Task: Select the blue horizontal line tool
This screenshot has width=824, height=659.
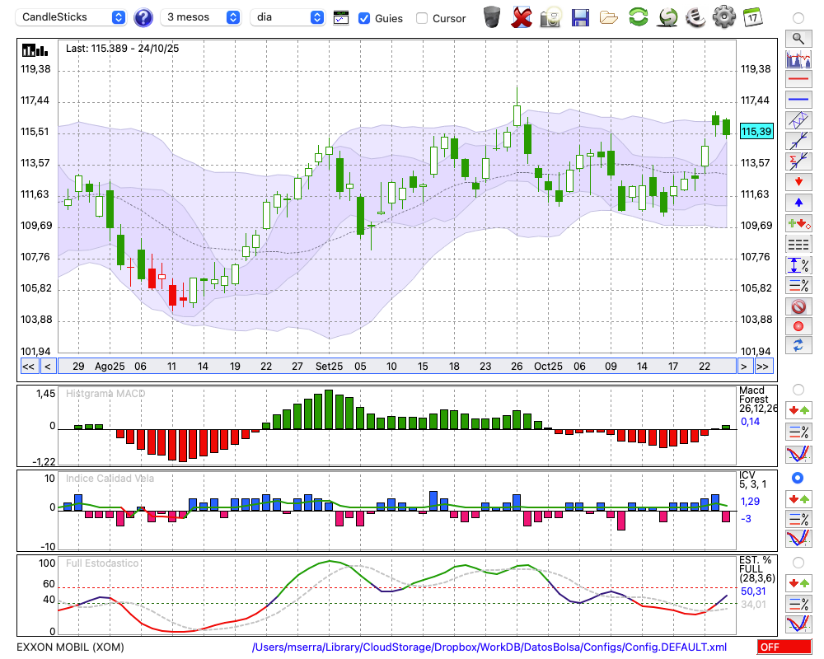Action: coord(798,100)
